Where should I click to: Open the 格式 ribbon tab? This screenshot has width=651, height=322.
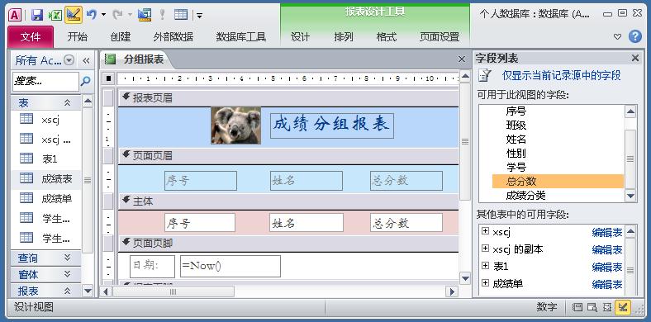tap(387, 36)
